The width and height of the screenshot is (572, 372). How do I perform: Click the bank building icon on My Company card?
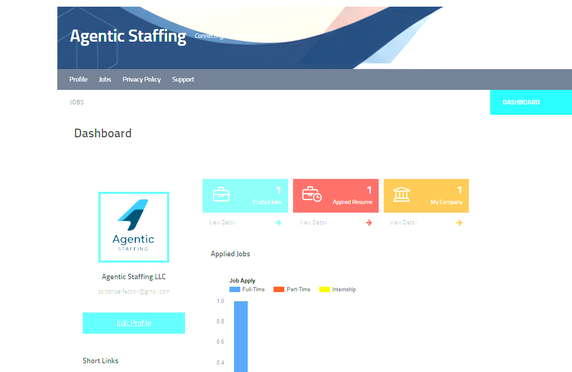pyautogui.click(x=401, y=194)
